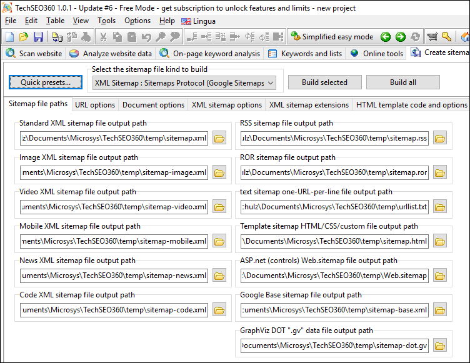Click the green back arrow icon
This screenshot has height=363, width=470.
pos(386,37)
